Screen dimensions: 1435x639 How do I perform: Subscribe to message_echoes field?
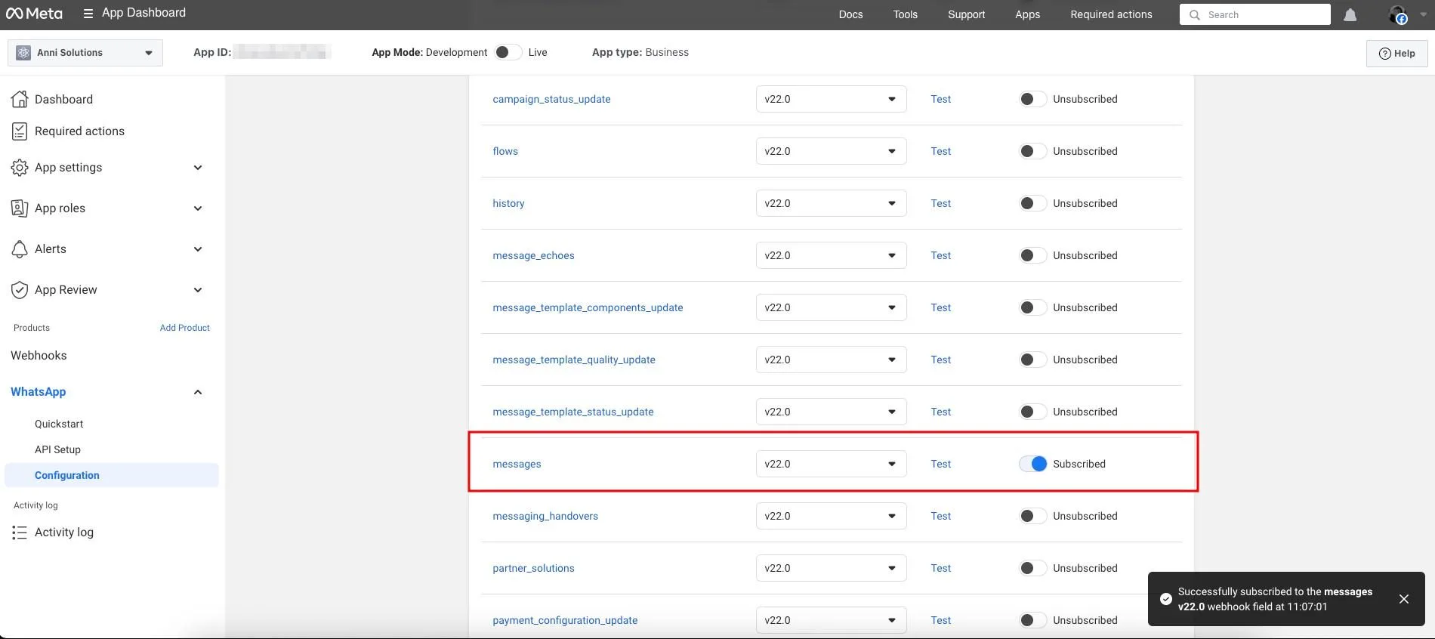(1032, 255)
